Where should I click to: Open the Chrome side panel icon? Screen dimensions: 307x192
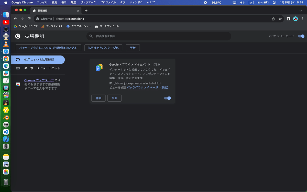(289, 19)
